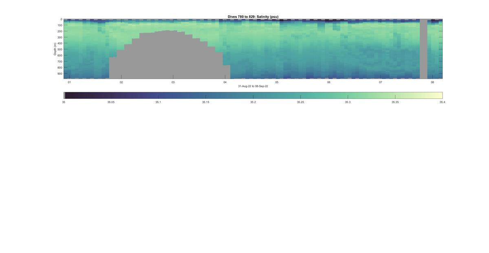Viewport: 489px width, 253px height.
Task: Click the date range label '31-Aug-22 to 08-Sep-22'
Action: click(253, 86)
